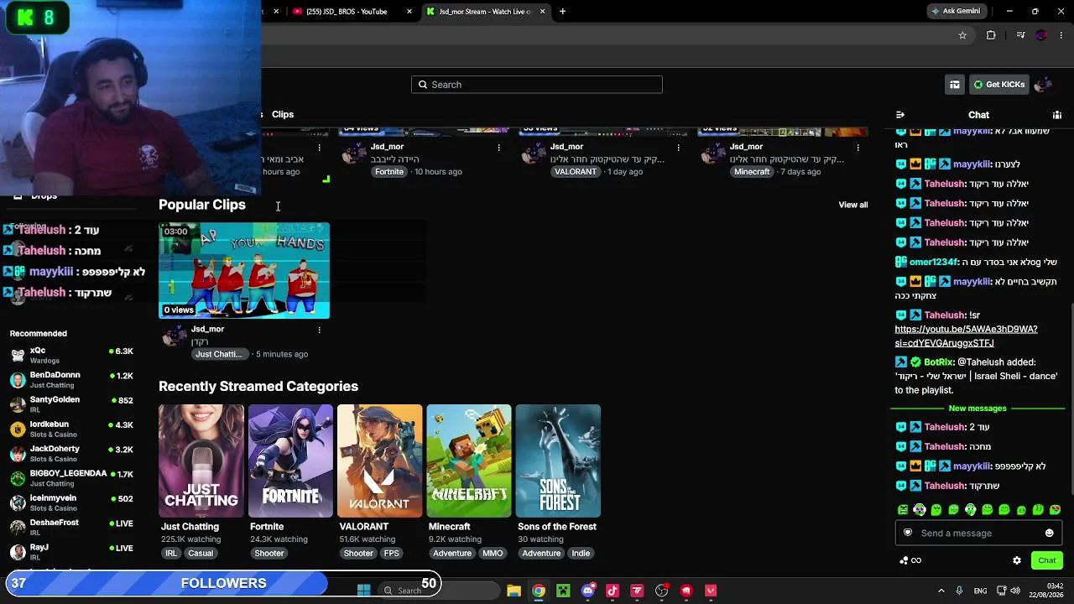Click the Ask Gemini button
The height and width of the screenshot is (604, 1074).
[956, 12]
